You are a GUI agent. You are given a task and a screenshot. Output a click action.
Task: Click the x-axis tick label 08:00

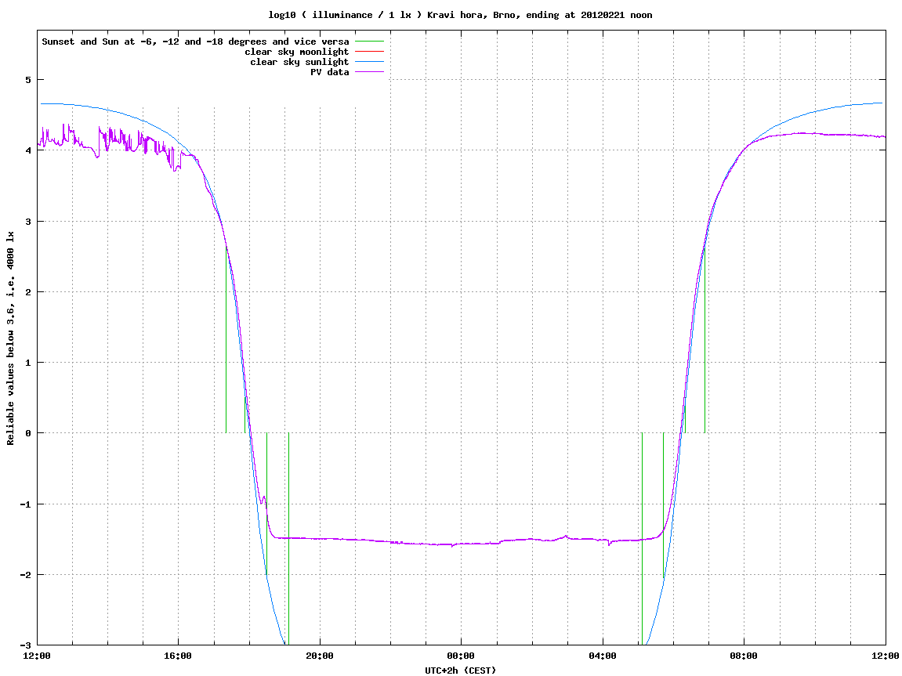744,656
